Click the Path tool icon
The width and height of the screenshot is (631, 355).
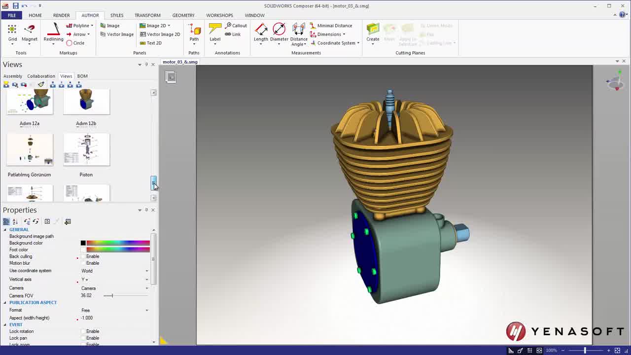click(194, 31)
